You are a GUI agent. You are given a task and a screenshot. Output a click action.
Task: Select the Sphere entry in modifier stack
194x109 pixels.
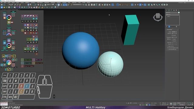(x=169, y=16)
